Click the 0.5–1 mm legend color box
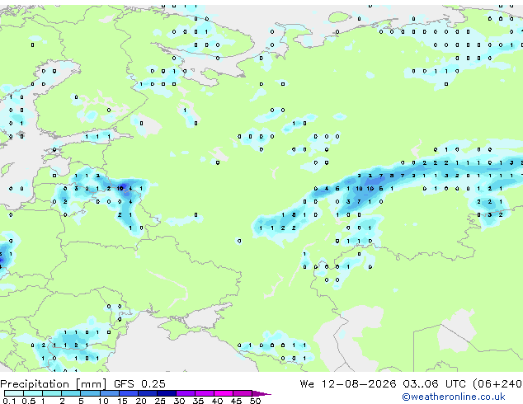 pos(33,393)
